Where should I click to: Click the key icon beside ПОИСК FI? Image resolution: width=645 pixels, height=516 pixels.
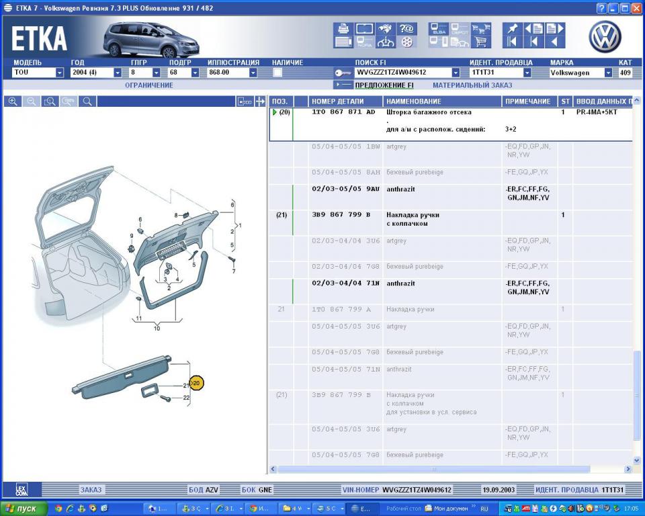pos(343,73)
